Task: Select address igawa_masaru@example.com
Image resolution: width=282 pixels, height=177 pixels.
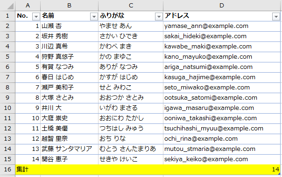Action: pyautogui.click(x=222, y=108)
